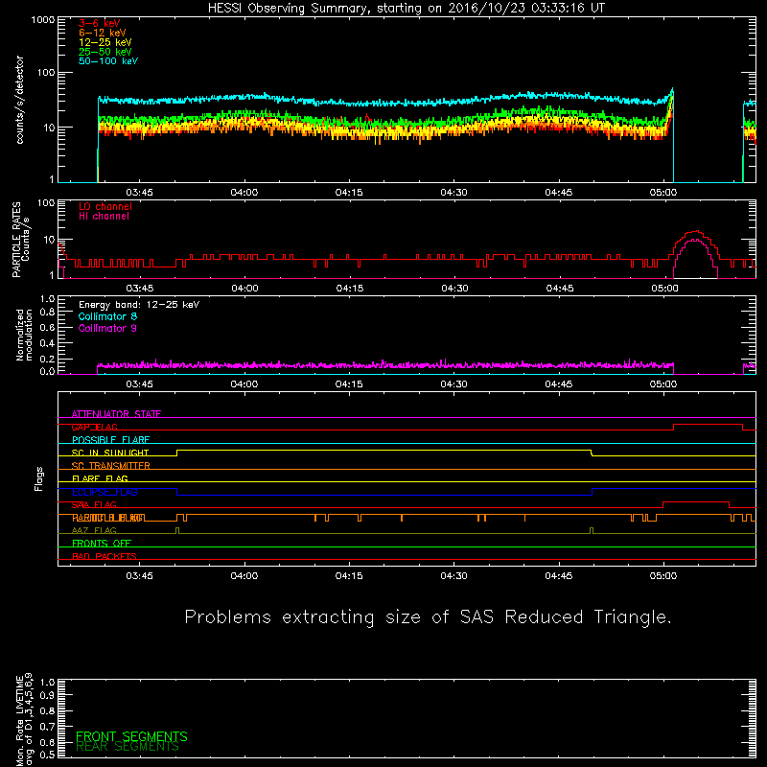Click the SAA_FLAG label
The height and width of the screenshot is (767, 767).
point(94,505)
